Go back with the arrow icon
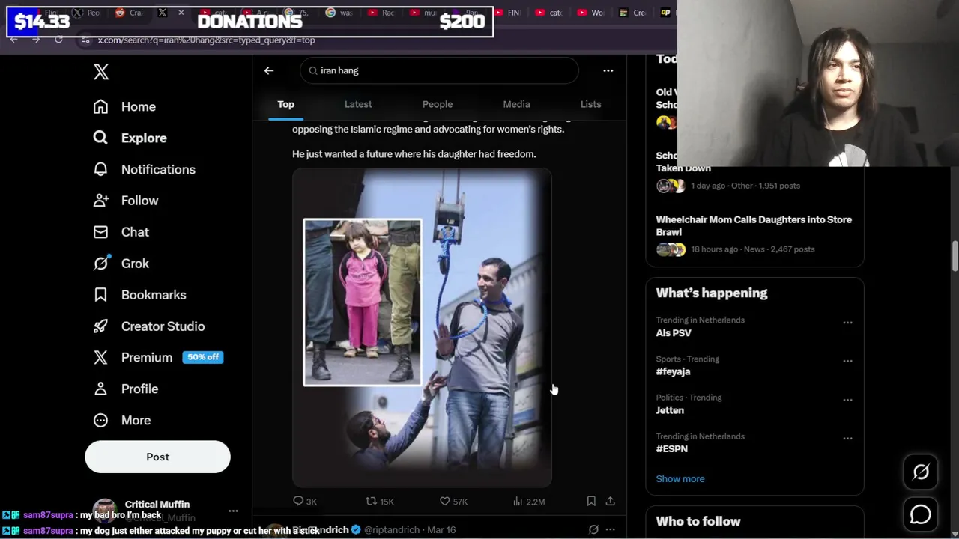Image resolution: width=959 pixels, height=539 pixels. (x=269, y=70)
